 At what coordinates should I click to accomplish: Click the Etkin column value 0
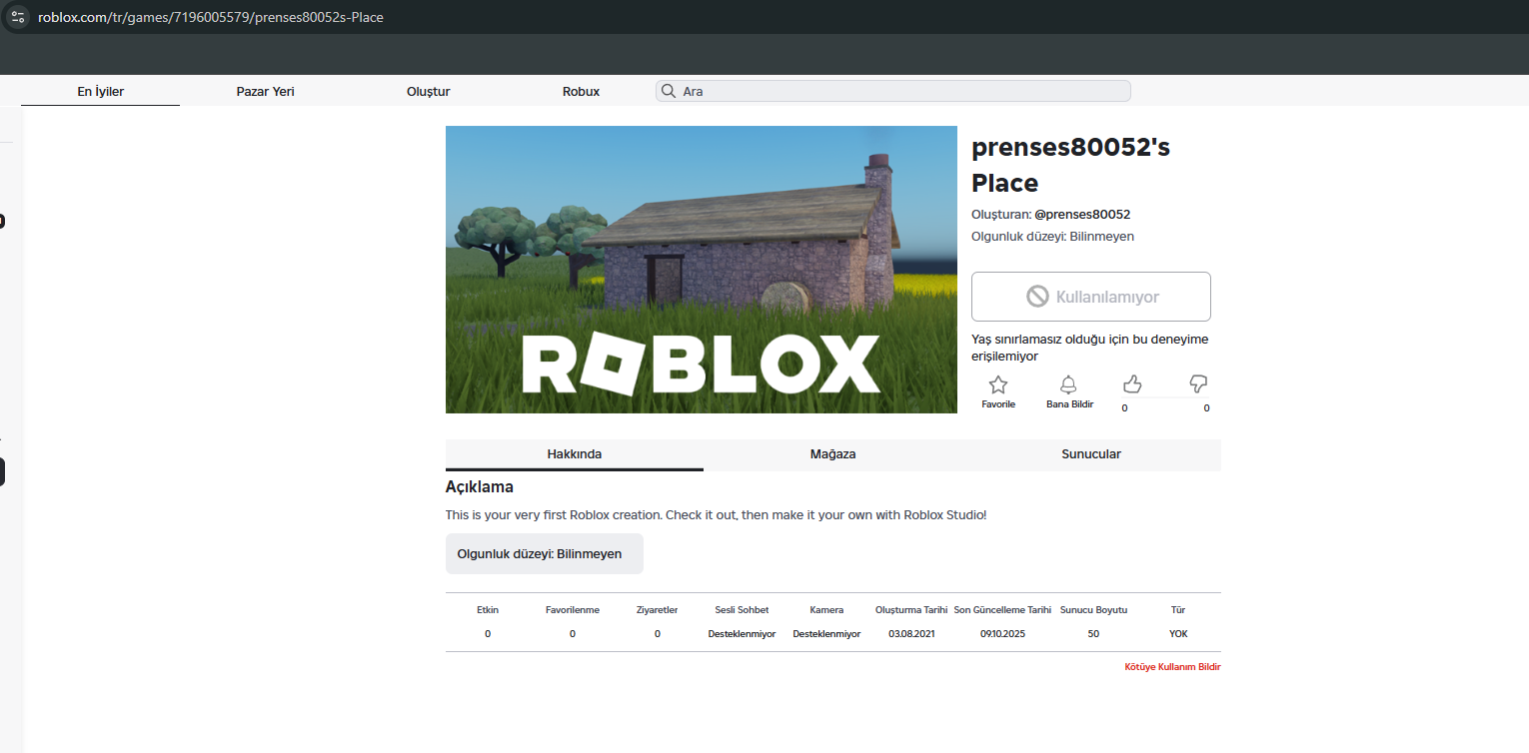(488, 634)
